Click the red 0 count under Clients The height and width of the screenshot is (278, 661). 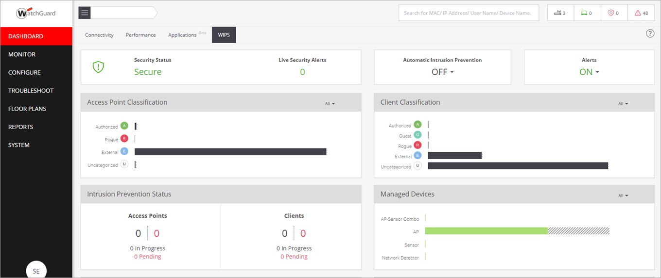click(x=303, y=233)
